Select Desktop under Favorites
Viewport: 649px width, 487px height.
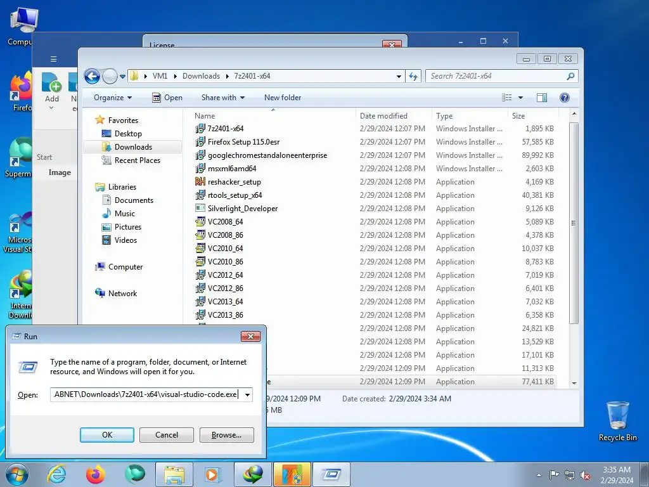(x=128, y=134)
